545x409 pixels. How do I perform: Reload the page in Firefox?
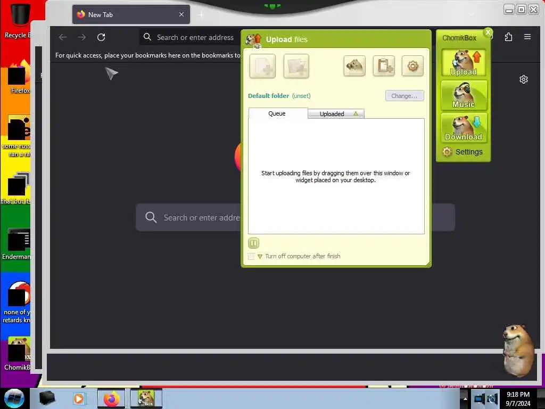[x=101, y=37]
